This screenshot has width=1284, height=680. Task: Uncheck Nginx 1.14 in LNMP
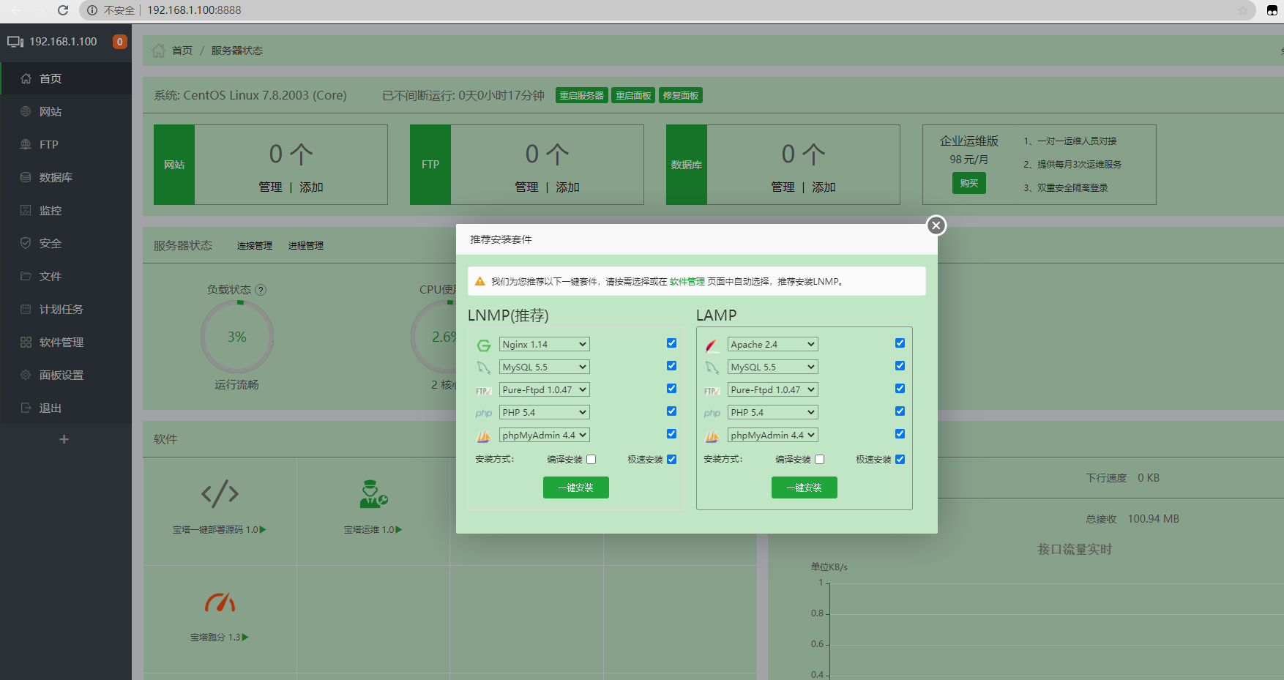(671, 343)
